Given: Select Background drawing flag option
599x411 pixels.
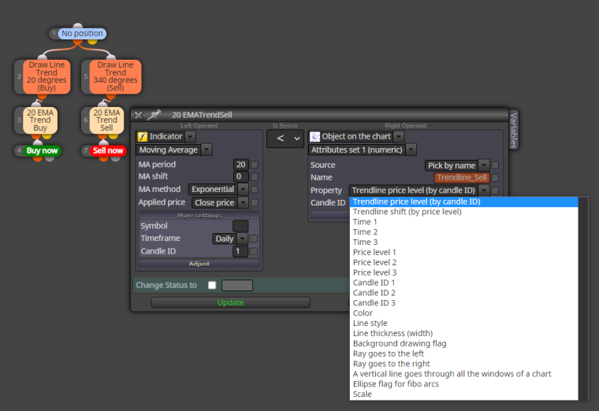Looking at the screenshot, I should [x=463, y=343].
